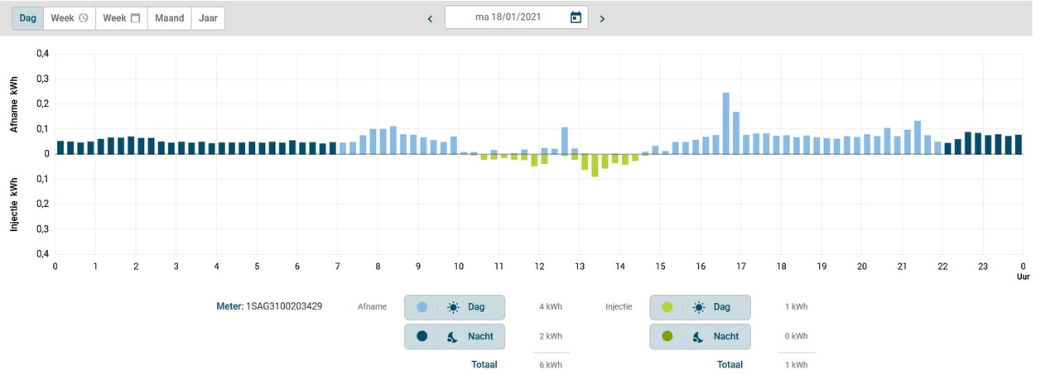Open the Maand view
Image resolution: width=1060 pixels, height=375 pixels.
(170, 18)
